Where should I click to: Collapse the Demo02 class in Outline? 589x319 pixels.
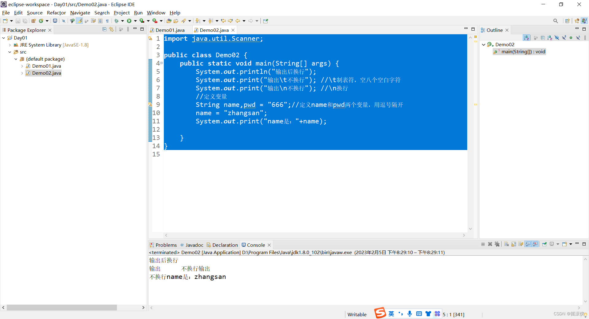484,45
